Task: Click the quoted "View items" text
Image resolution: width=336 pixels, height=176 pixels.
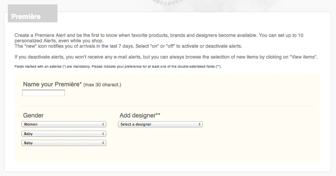Action: 303,57
